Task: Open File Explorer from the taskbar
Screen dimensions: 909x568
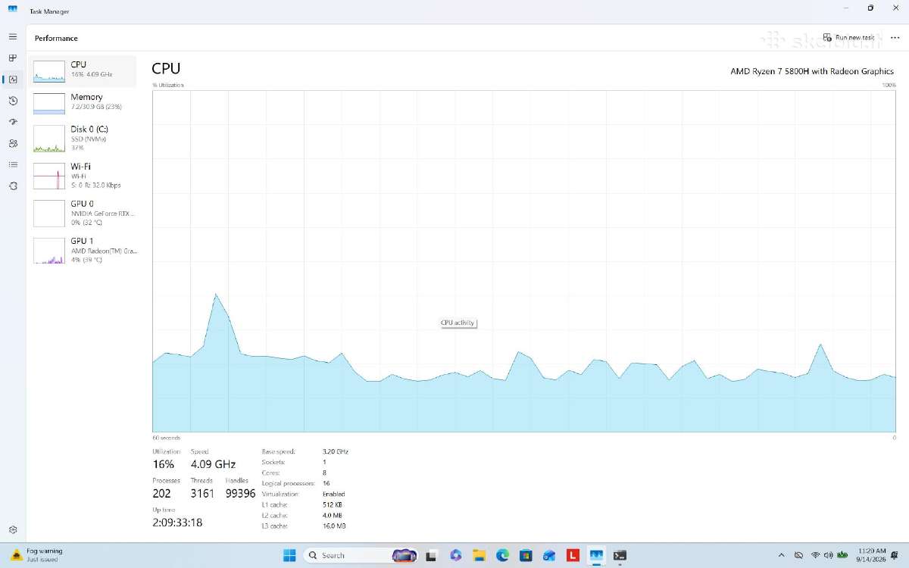Action: (479, 555)
